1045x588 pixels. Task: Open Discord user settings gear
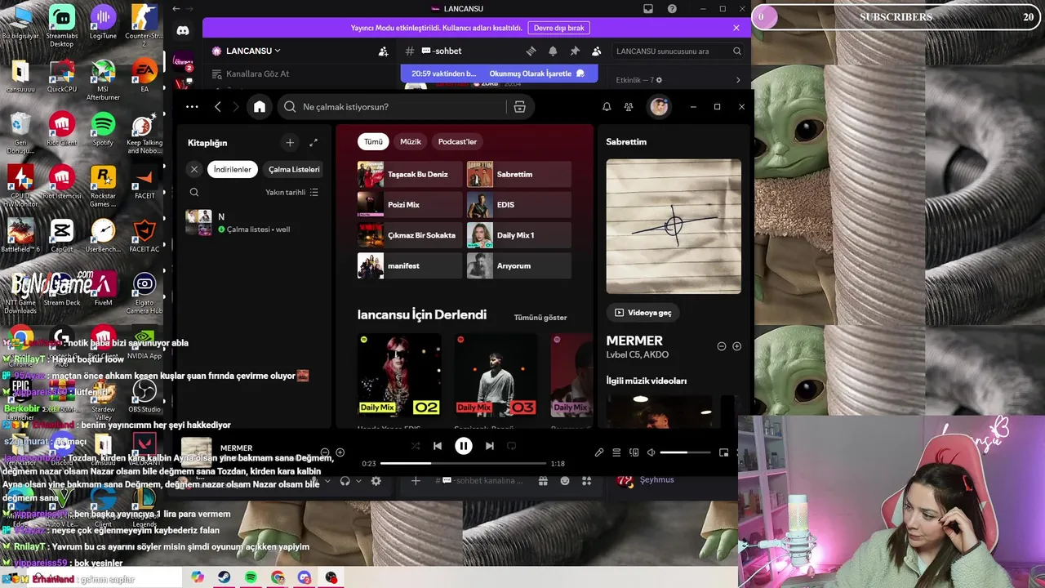(x=376, y=481)
